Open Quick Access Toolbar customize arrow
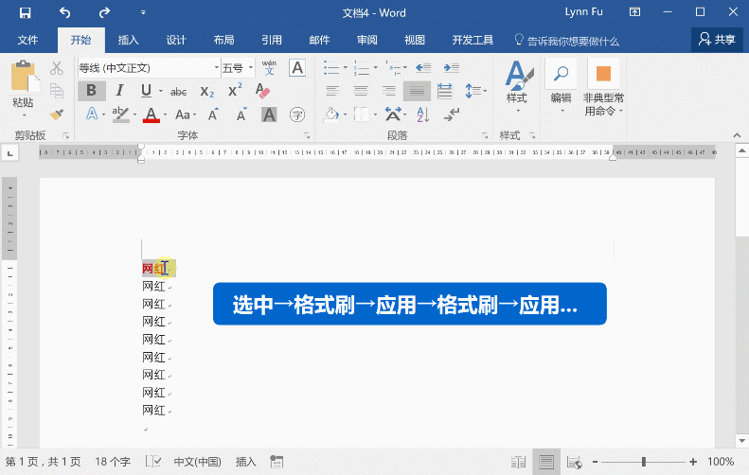749x475 pixels. coord(143,13)
